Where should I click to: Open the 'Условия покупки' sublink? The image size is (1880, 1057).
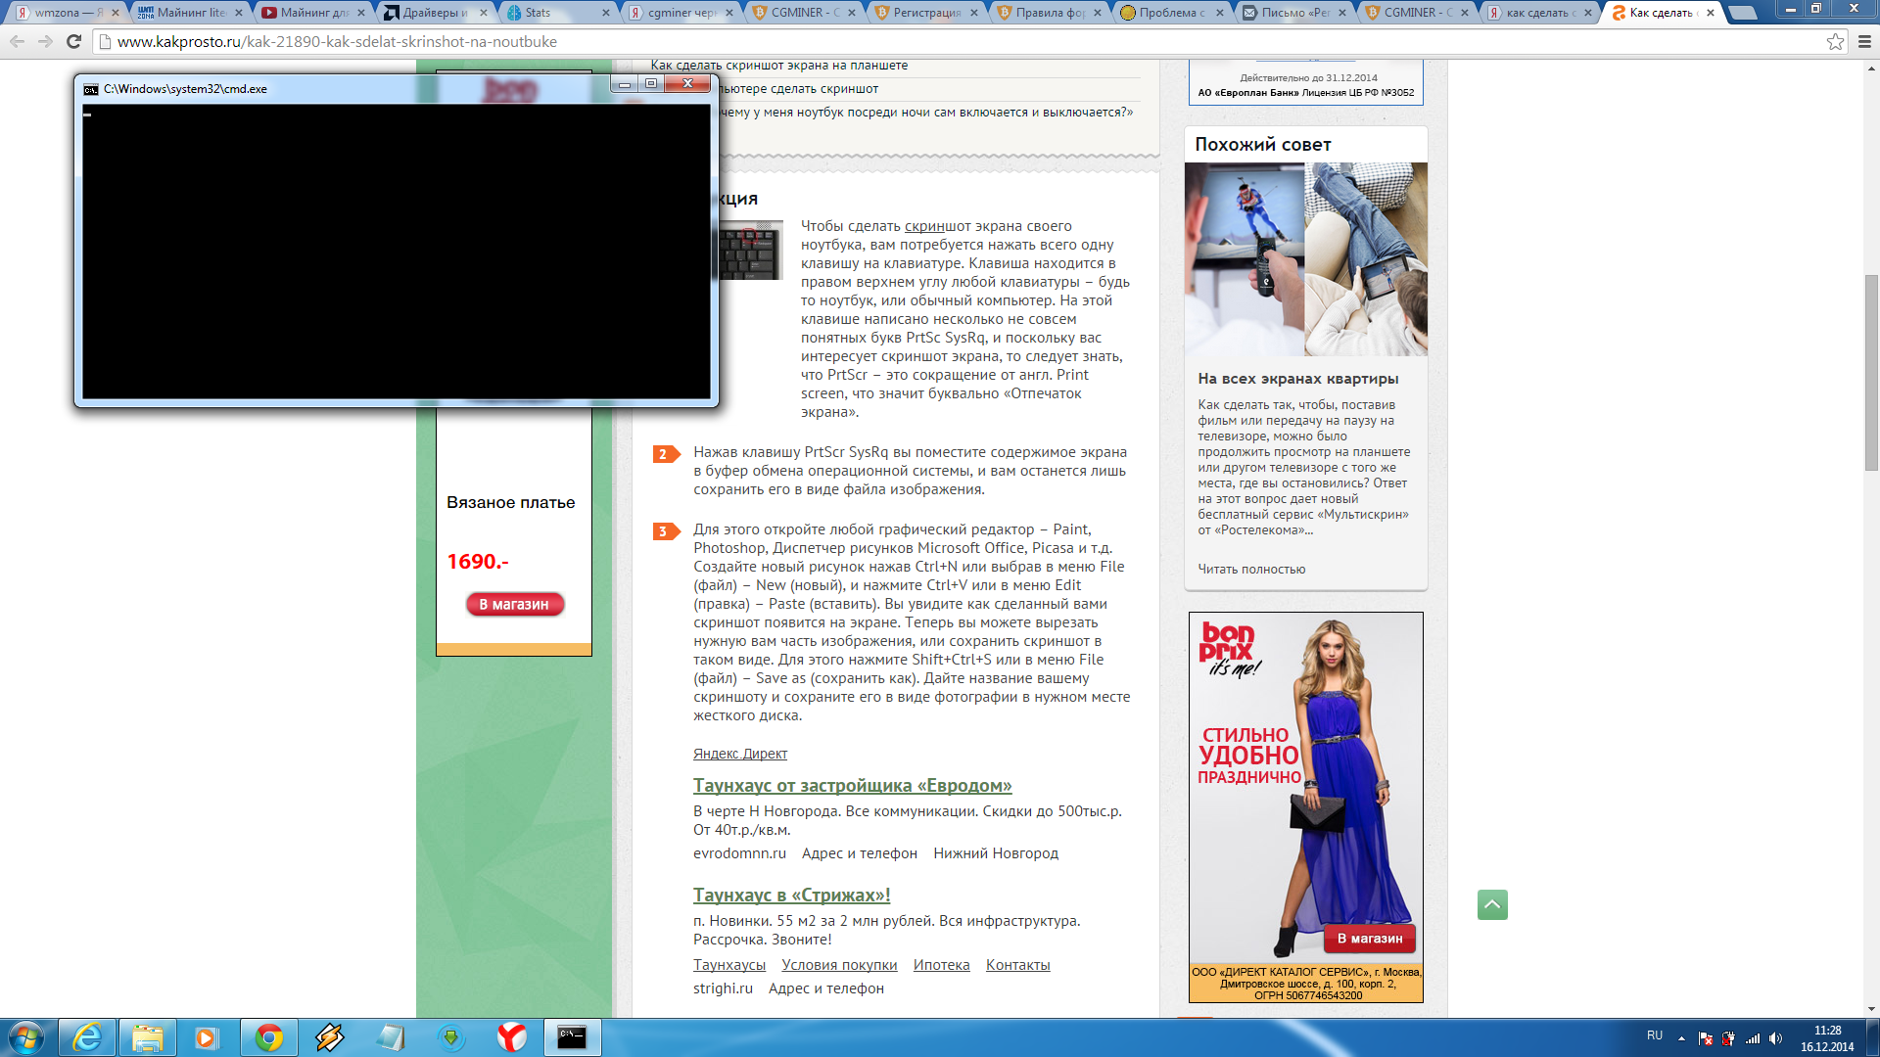point(839,965)
